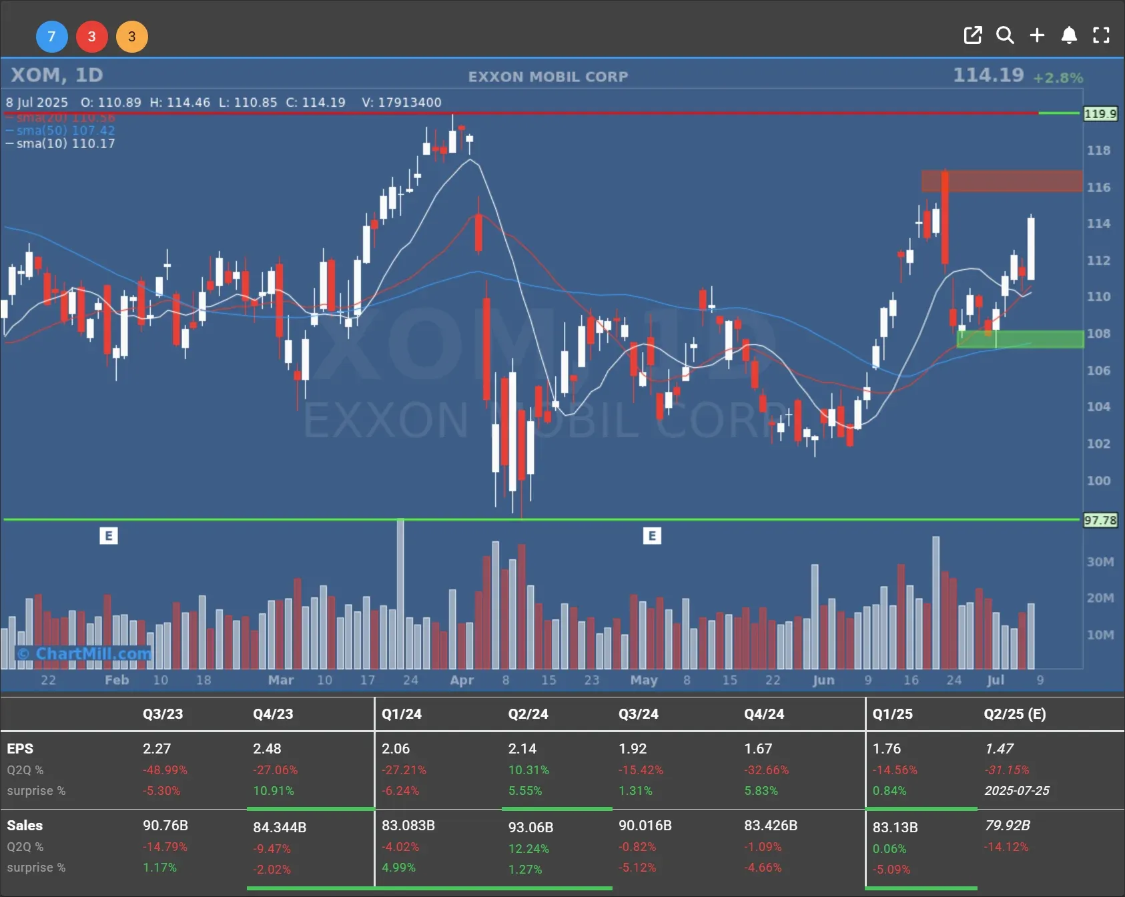Click the V: 17913400 volume readout
This screenshot has width=1125, height=897.
[402, 102]
